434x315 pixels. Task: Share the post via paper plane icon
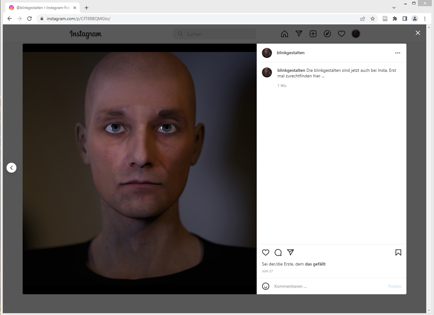290,252
